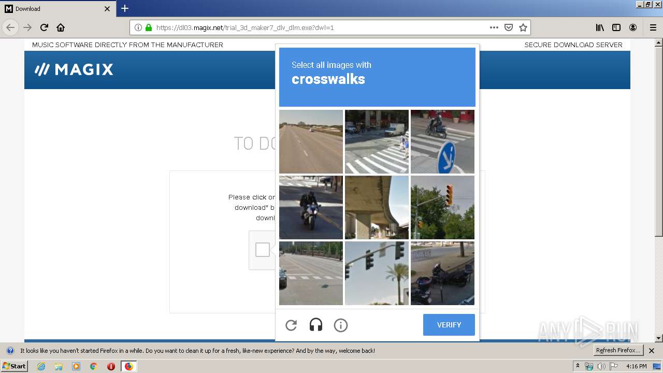
Task: Click page scrollbar up arrow
Action: tap(658, 42)
